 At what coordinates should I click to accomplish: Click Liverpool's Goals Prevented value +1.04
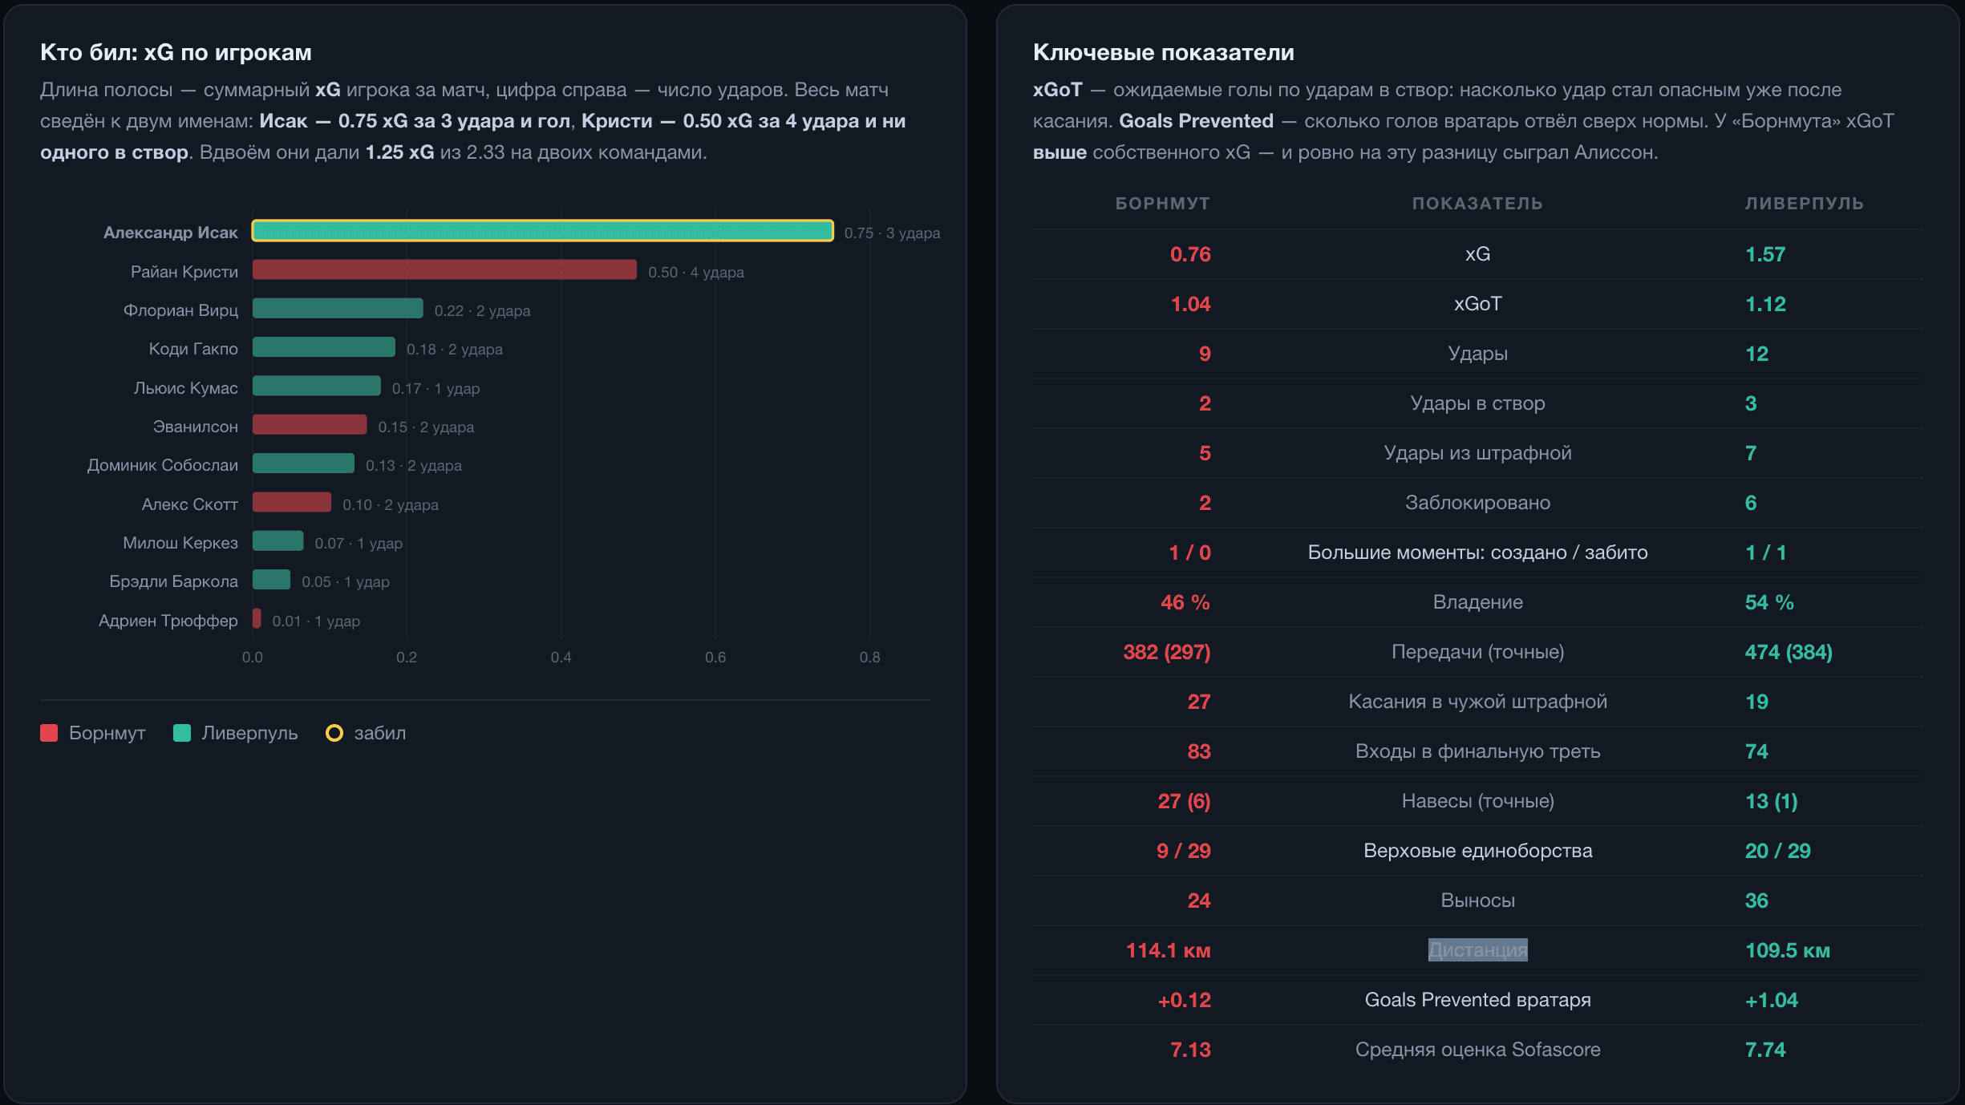(1771, 1000)
